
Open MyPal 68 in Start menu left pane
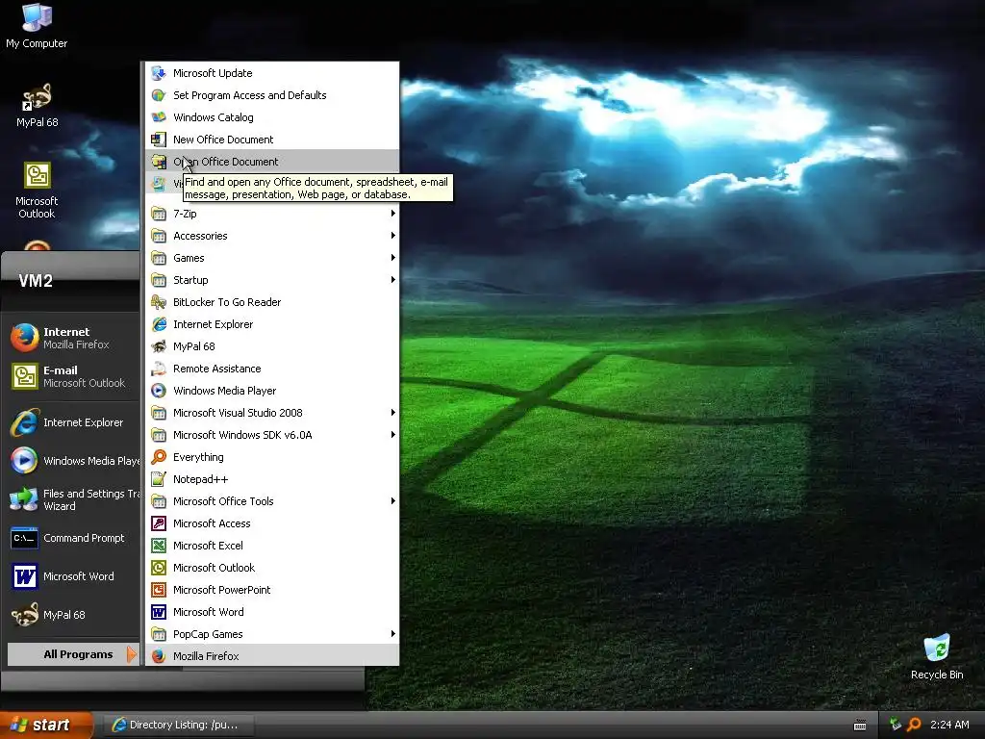pyautogui.click(x=73, y=615)
